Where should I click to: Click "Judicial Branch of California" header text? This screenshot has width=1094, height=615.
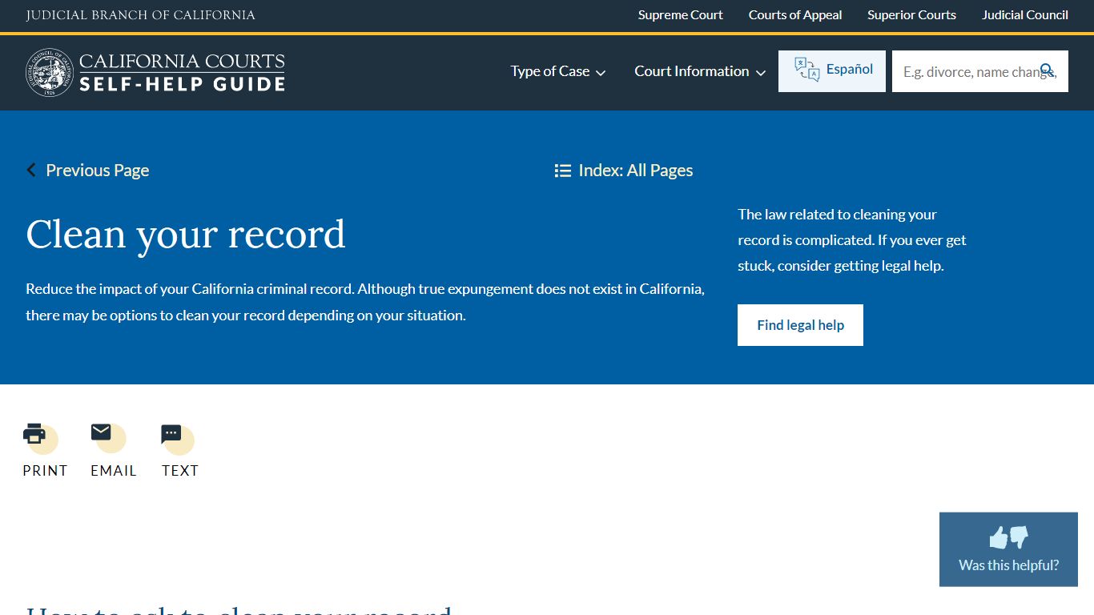tap(140, 15)
